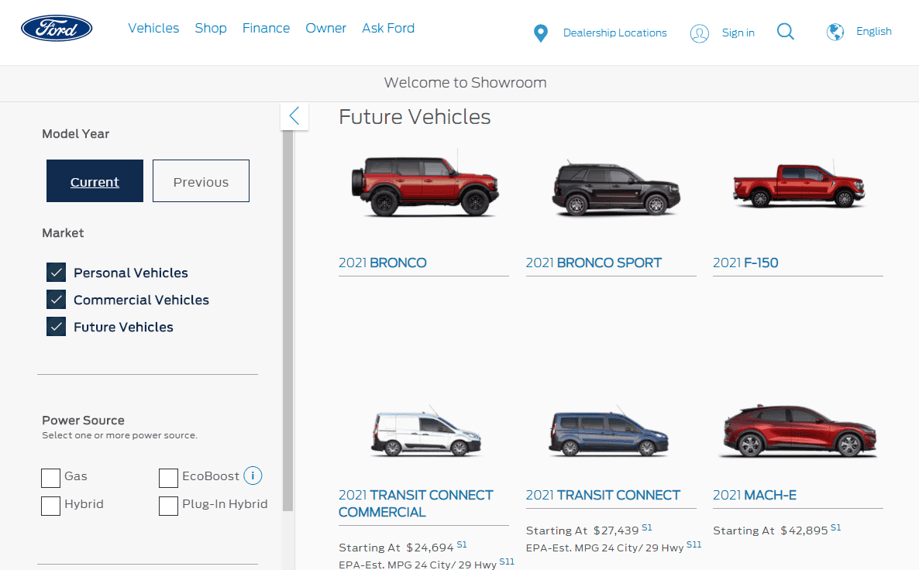Screen dimensions: 919x570
Task: Click the user profile icon
Action: click(x=699, y=33)
